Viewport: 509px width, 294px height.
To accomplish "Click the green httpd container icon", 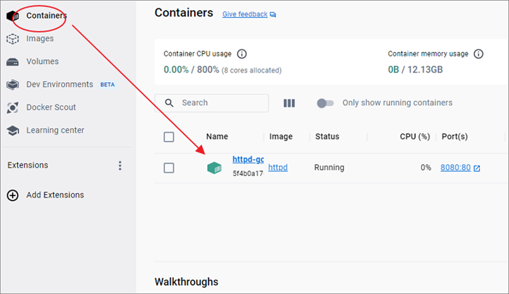I will 214,168.
